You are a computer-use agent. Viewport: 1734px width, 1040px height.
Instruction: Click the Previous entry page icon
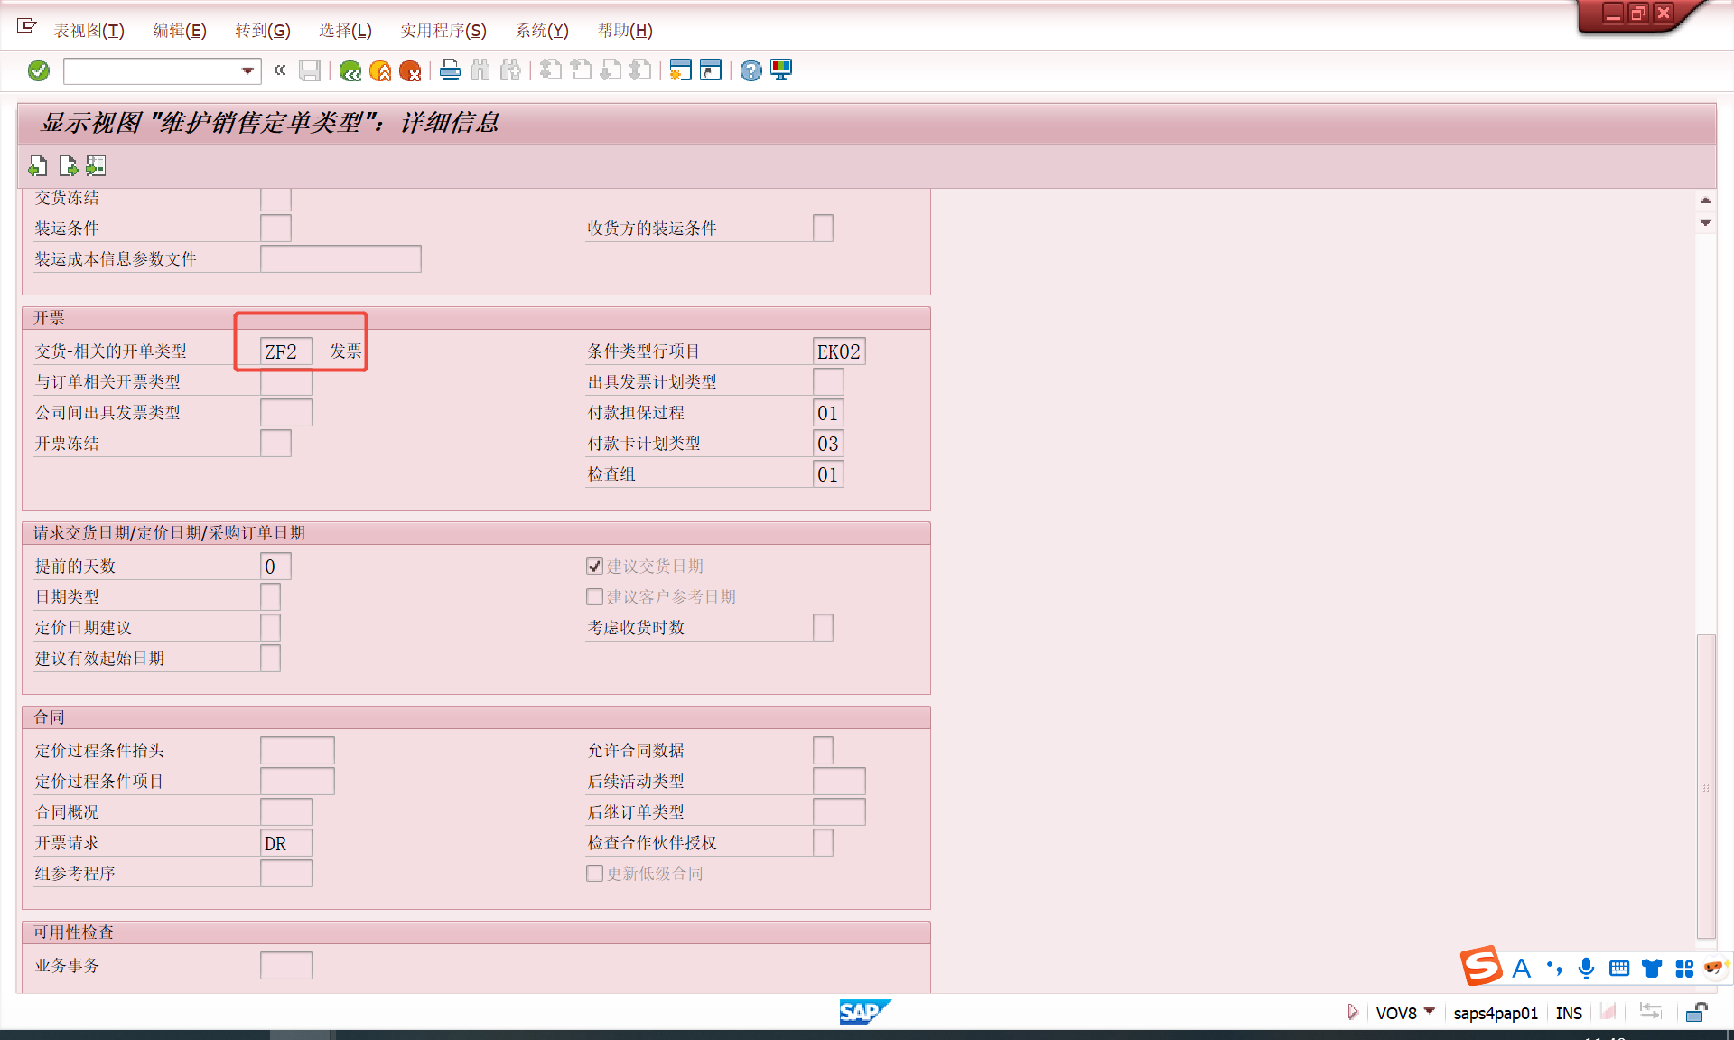point(38,166)
